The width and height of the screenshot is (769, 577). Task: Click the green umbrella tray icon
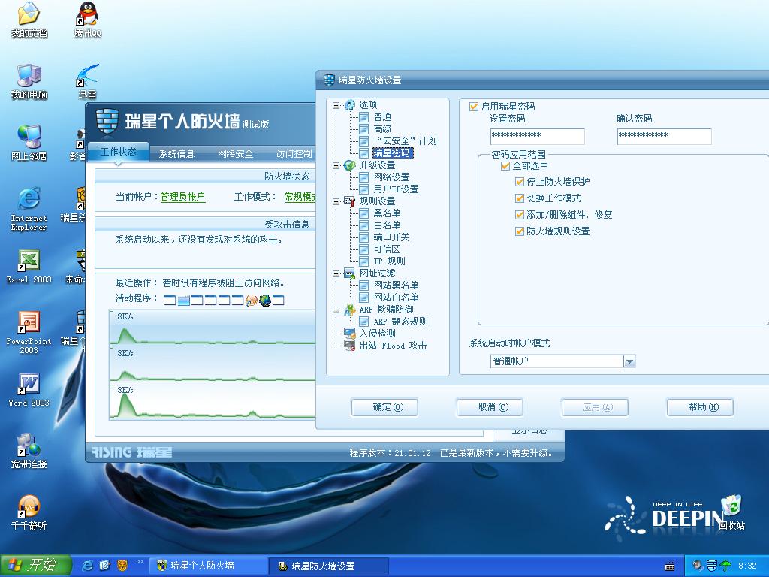click(x=726, y=566)
